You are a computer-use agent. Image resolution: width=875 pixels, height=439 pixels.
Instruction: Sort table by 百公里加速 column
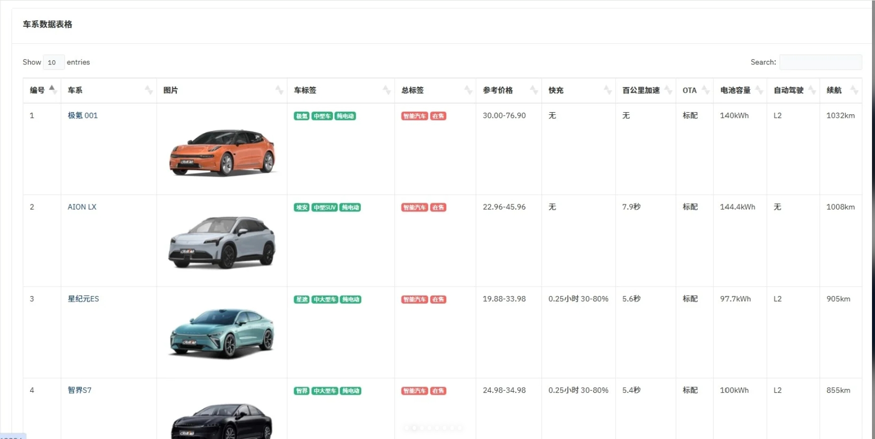646,91
